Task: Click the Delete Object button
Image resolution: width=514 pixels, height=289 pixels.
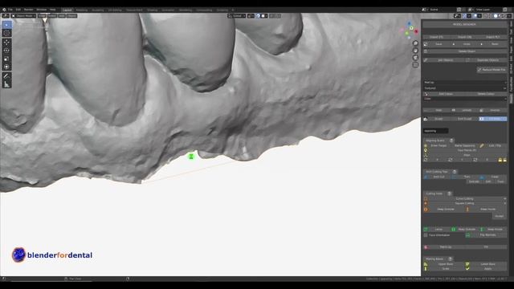Action: (x=467, y=51)
